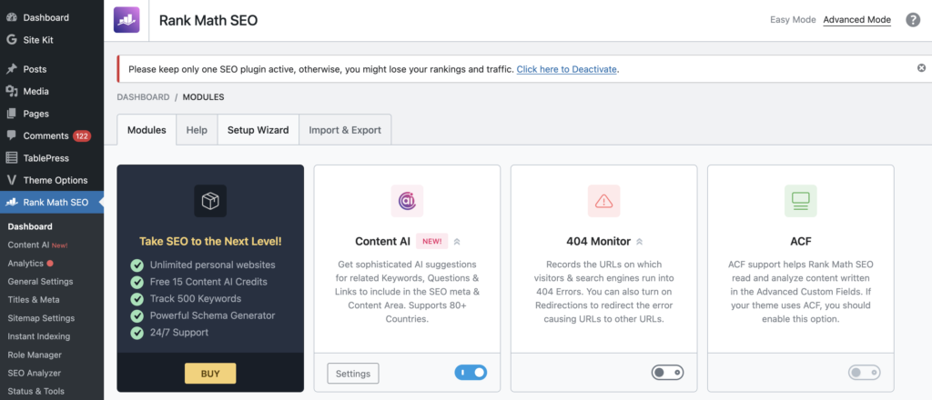Open Content AI submenu item

(x=28, y=245)
